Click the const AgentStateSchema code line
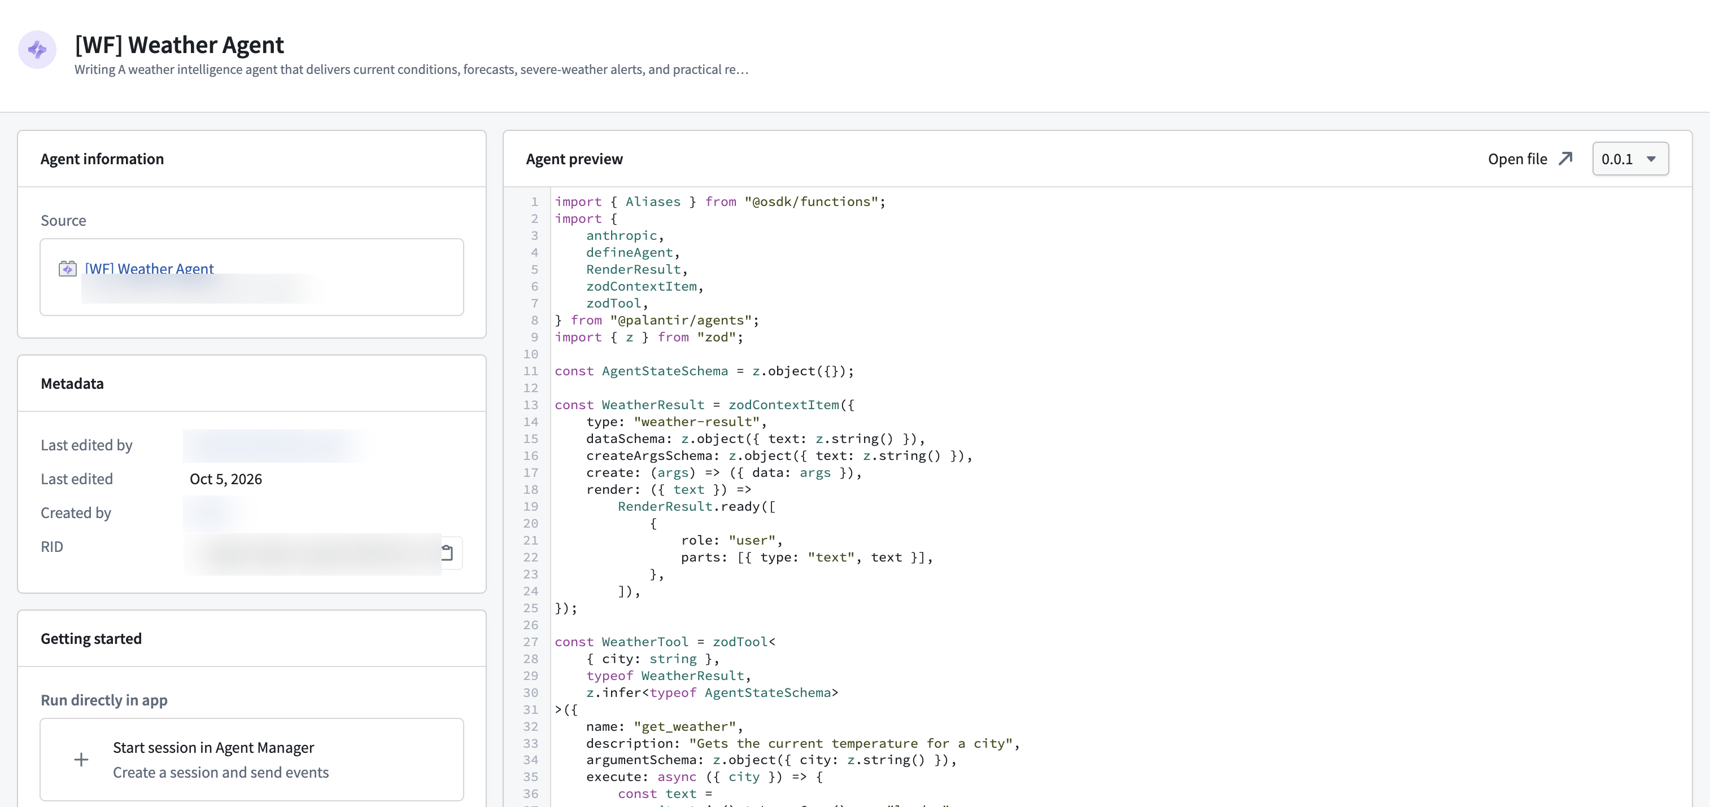The width and height of the screenshot is (1710, 807). [704, 371]
